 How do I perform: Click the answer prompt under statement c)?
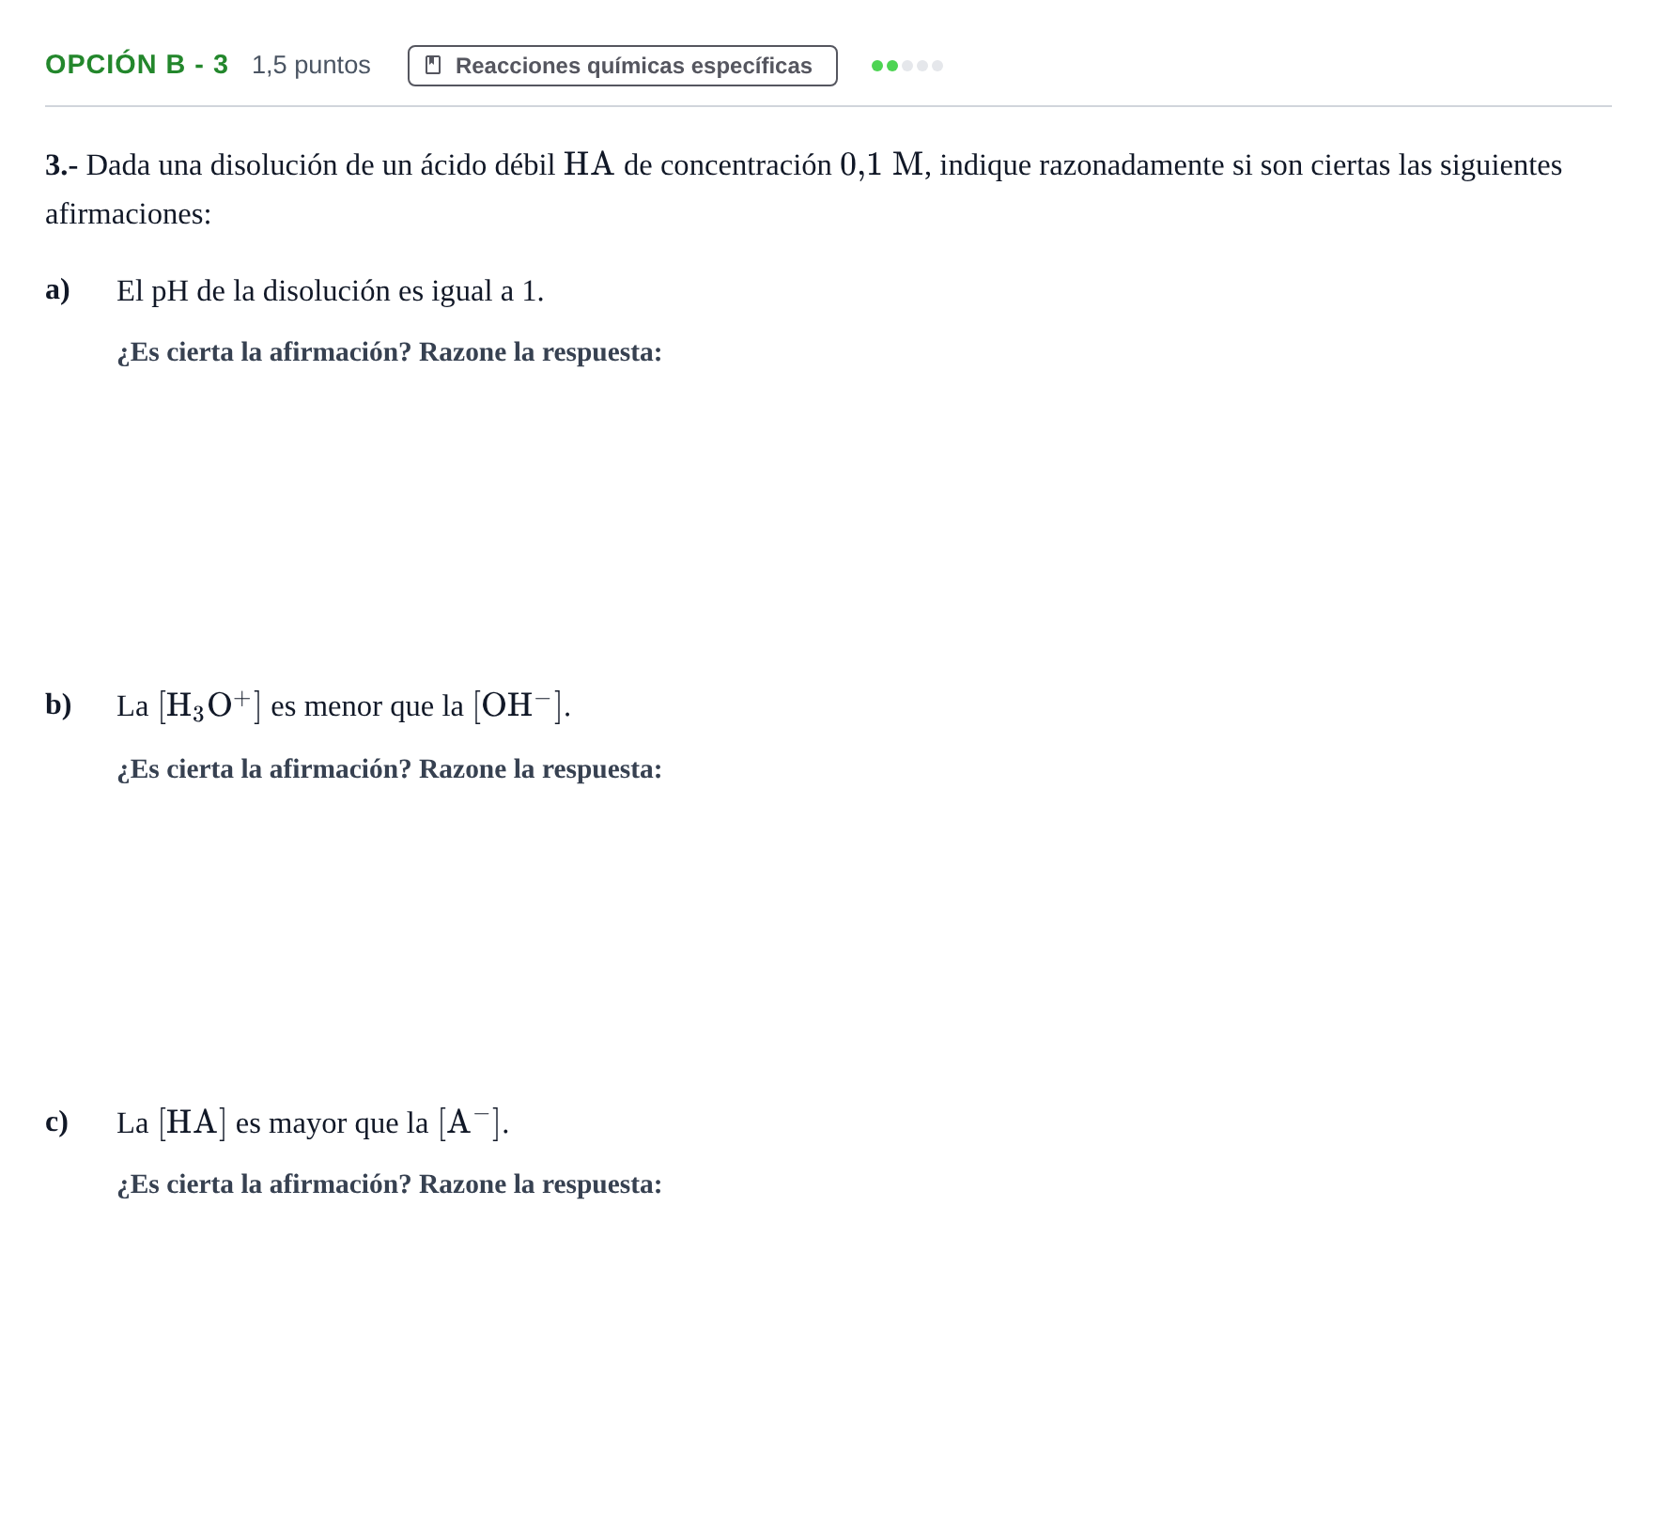389,1184
